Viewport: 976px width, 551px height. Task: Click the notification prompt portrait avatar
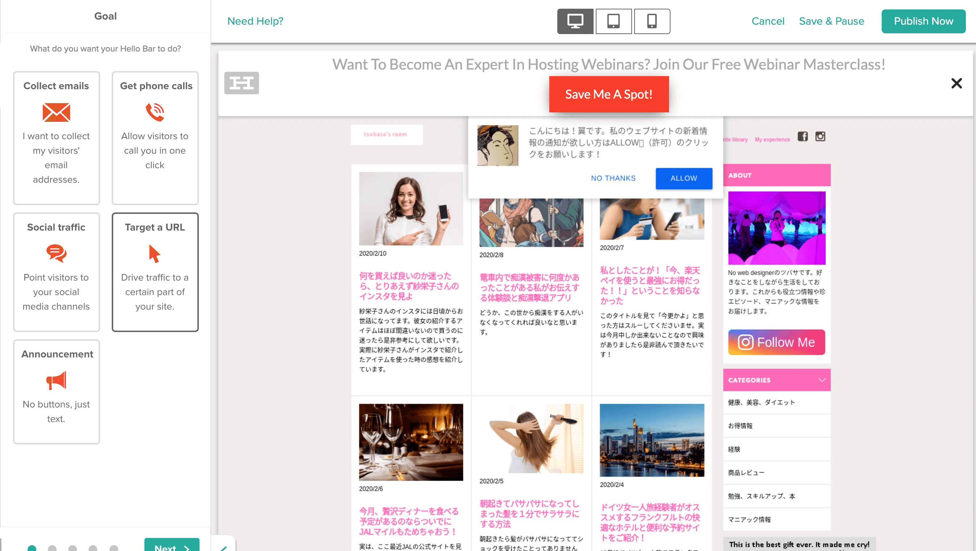coord(497,146)
